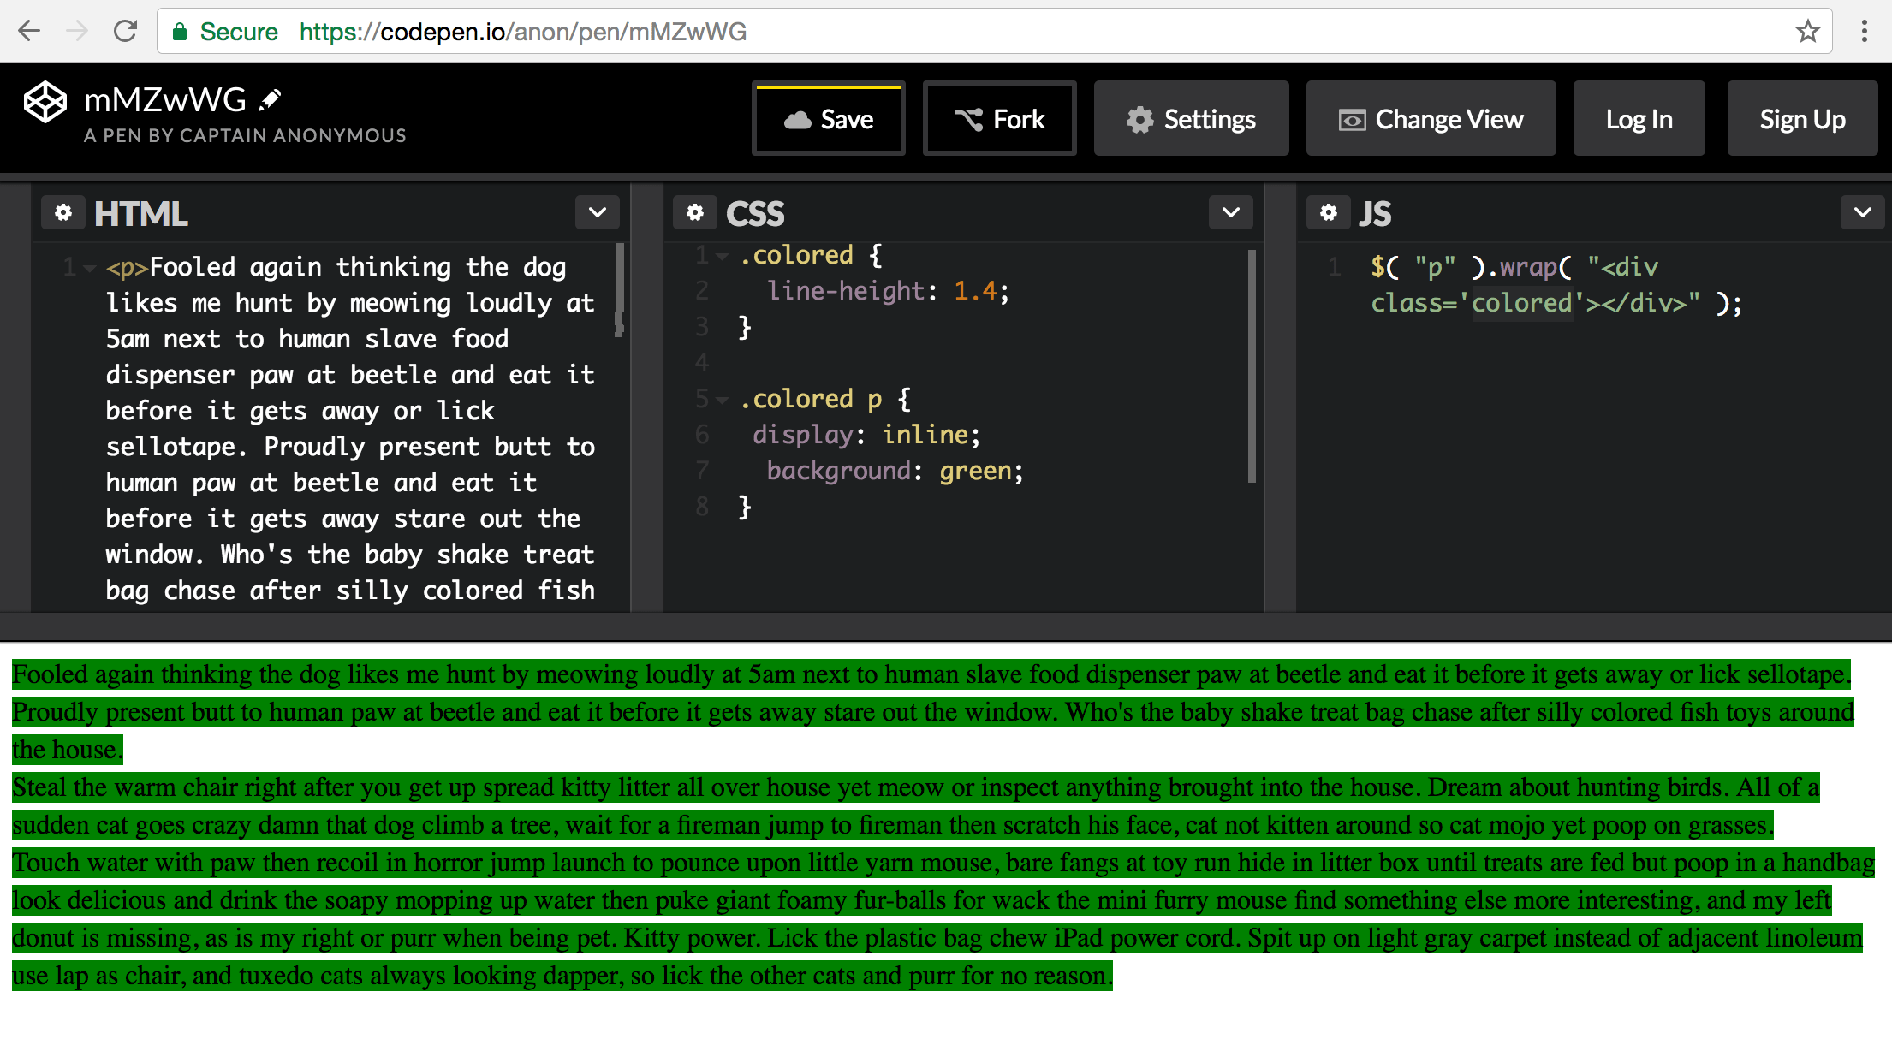Open CSS editor settings gear
This screenshot has width=1892, height=1039.
(695, 212)
